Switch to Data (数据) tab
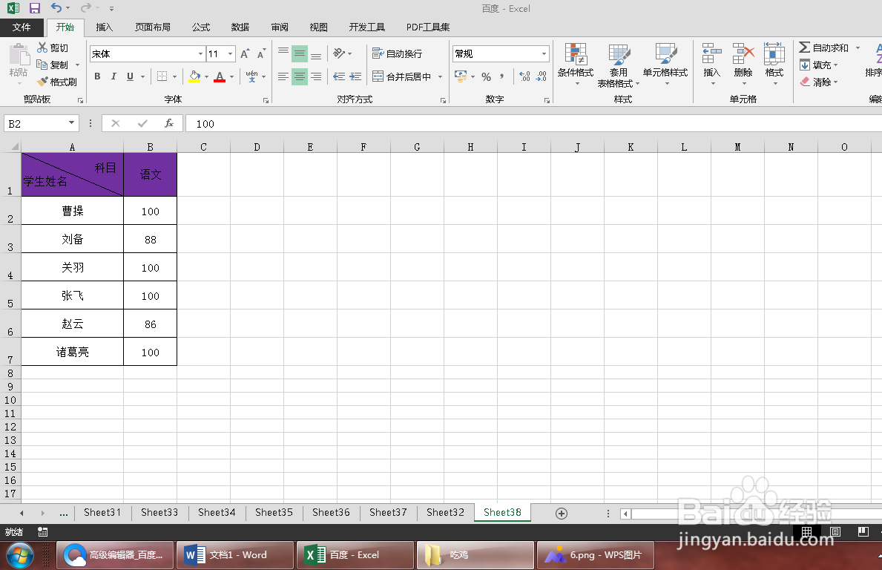882x570 pixels. click(240, 27)
